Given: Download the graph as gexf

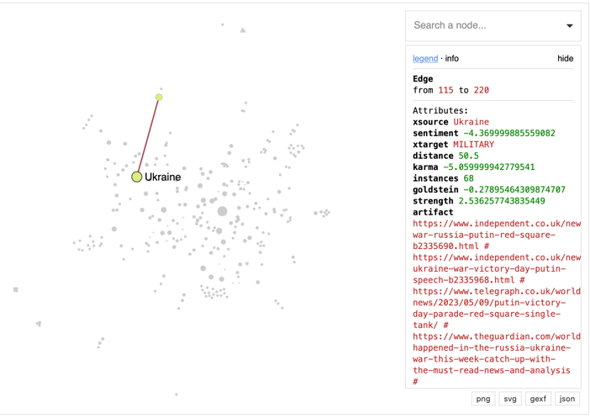Looking at the screenshot, I should pyautogui.click(x=538, y=399).
